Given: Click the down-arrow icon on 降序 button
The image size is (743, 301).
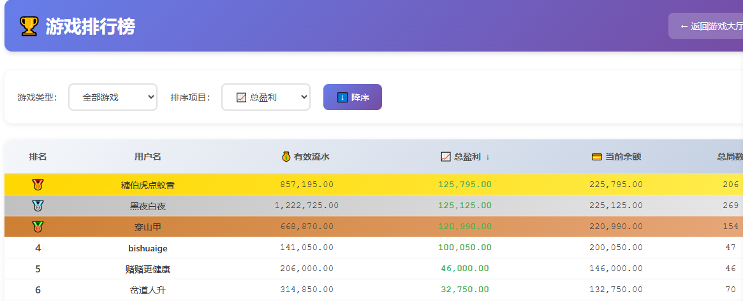Looking at the screenshot, I should 342,97.
